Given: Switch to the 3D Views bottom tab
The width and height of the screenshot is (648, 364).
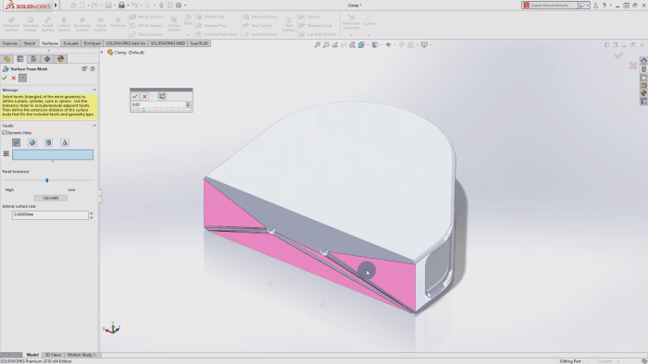Looking at the screenshot, I should coord(53,355).
